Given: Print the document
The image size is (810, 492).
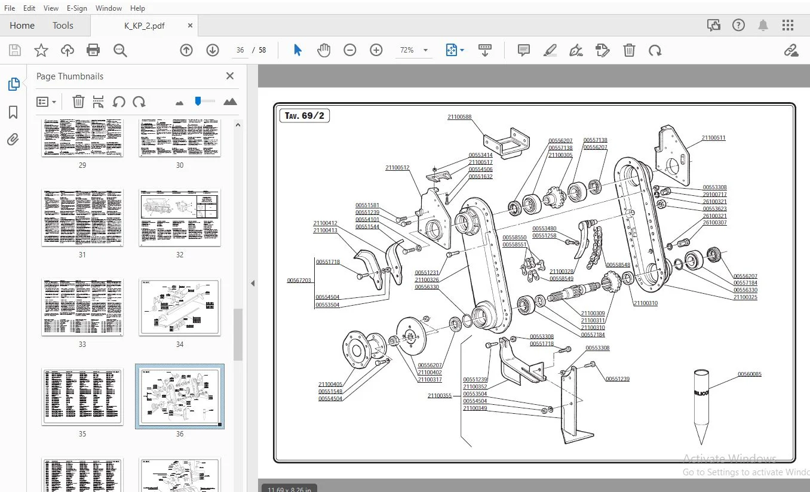Looking at the screenshot, I should pyautogui.click(x=93, y=50).
